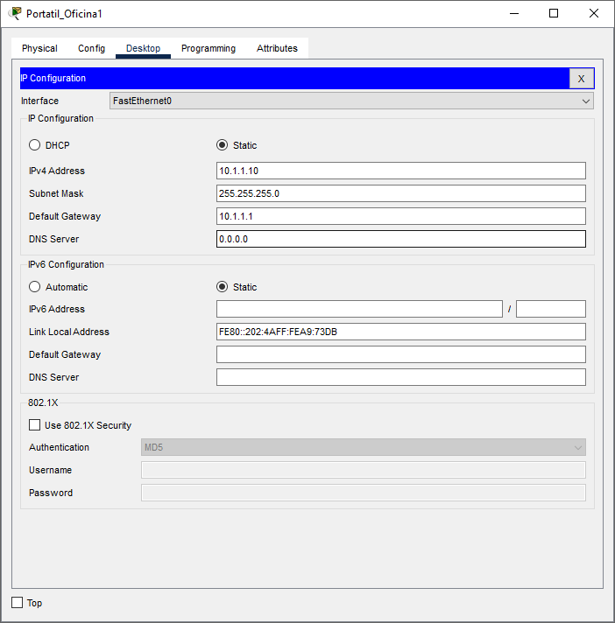This screenshot has width=615, height=623.
Task: Select Static IPv4 radio button
Action: [x=223, y=145]
